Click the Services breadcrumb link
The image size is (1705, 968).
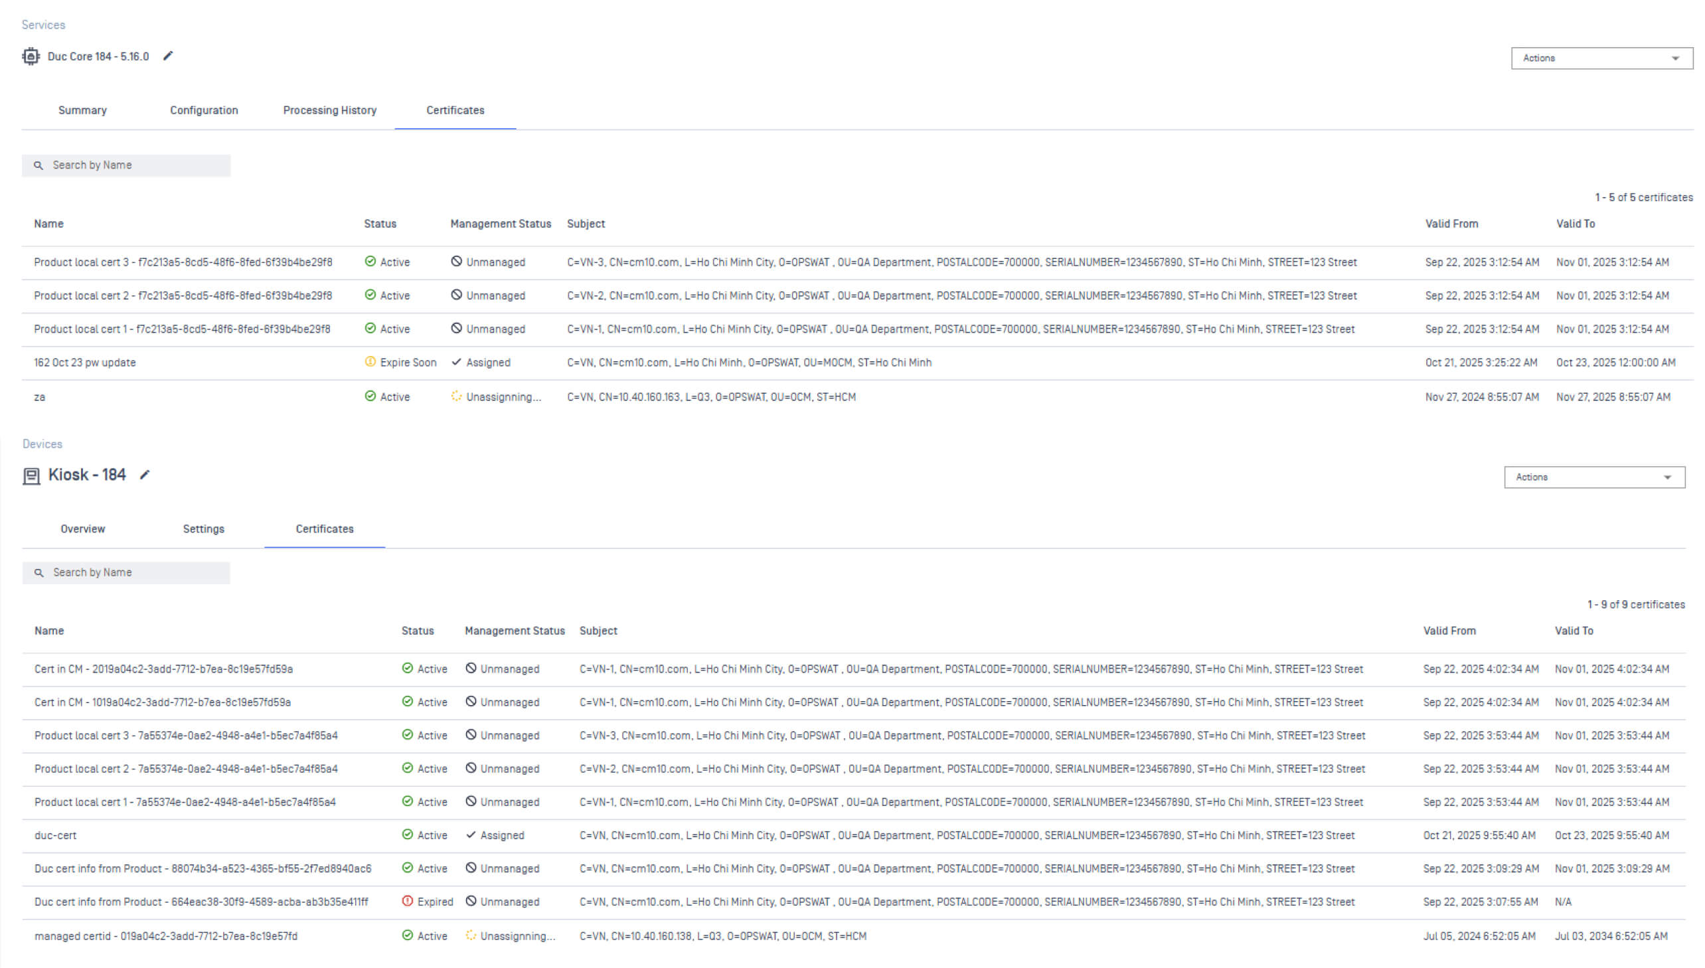pos(43,25)
